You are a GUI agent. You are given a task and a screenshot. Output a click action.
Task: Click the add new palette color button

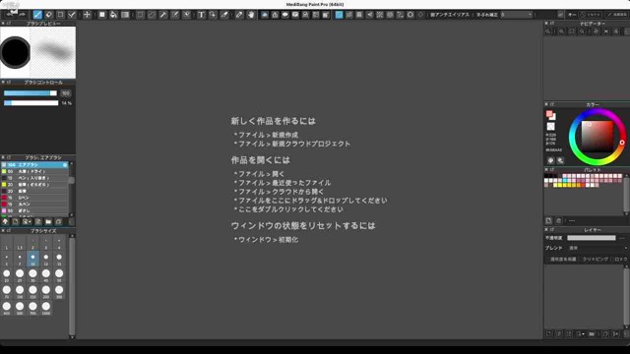549,220
